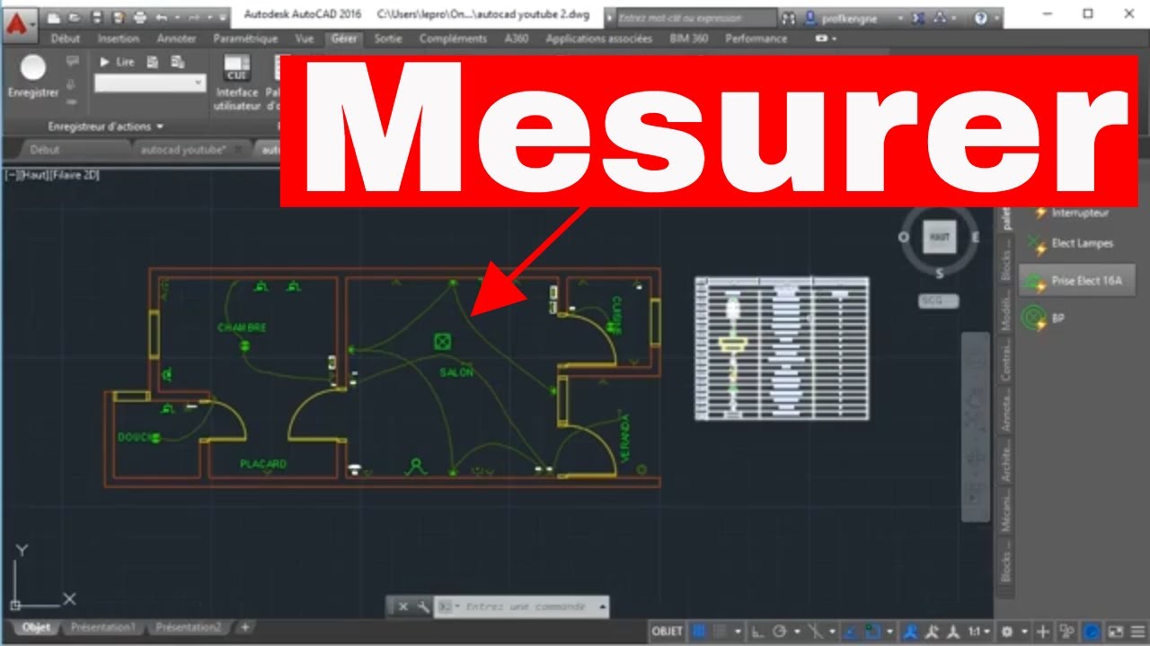Open the AutoCAD application menu
The height and width of the screenshot is (646, 1150).
coord(19,24)
